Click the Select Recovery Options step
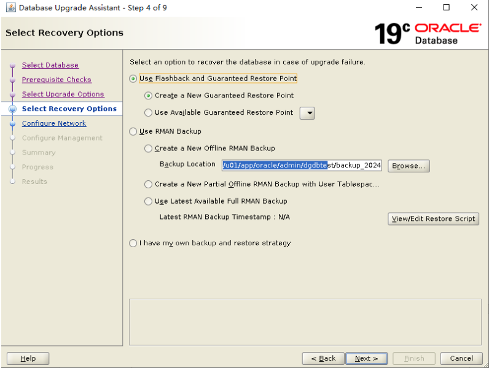Image resolution: width=489 pixels, height=368 pixels. pos(69,109)
